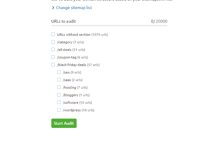Click the 0/20000 URL counter

tap(159, 21)
